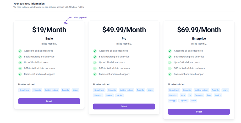Click the Org-chart module tag
This screenshot has height=123, width=241.
(x=183, y=101)
